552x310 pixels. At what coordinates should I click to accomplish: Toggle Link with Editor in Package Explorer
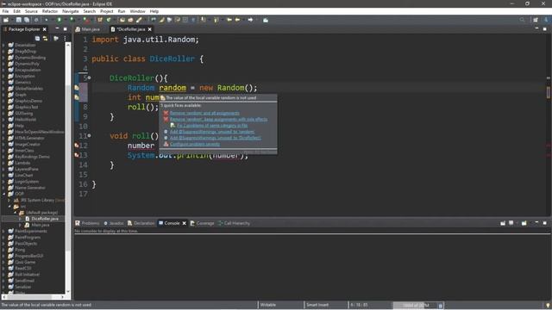[x=45, y=38]
